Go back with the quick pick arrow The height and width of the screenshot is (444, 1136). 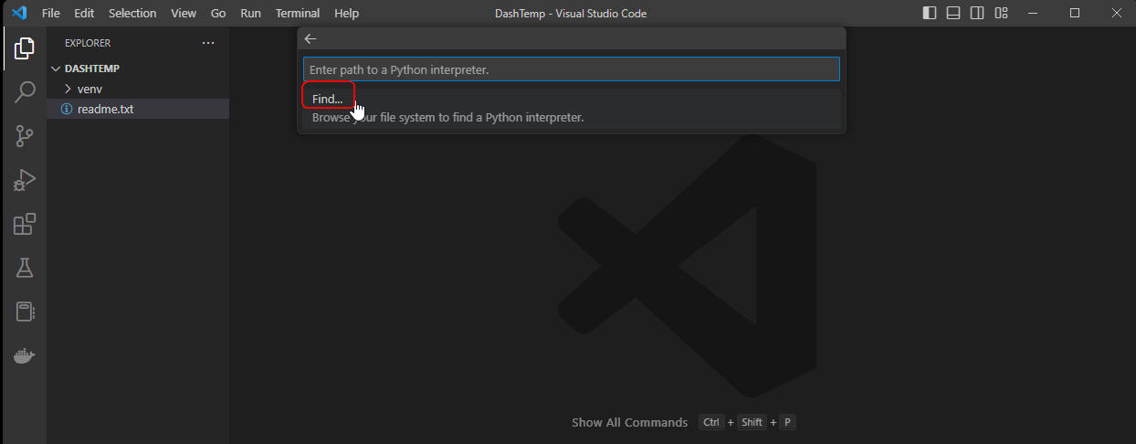tap(310, 38)
